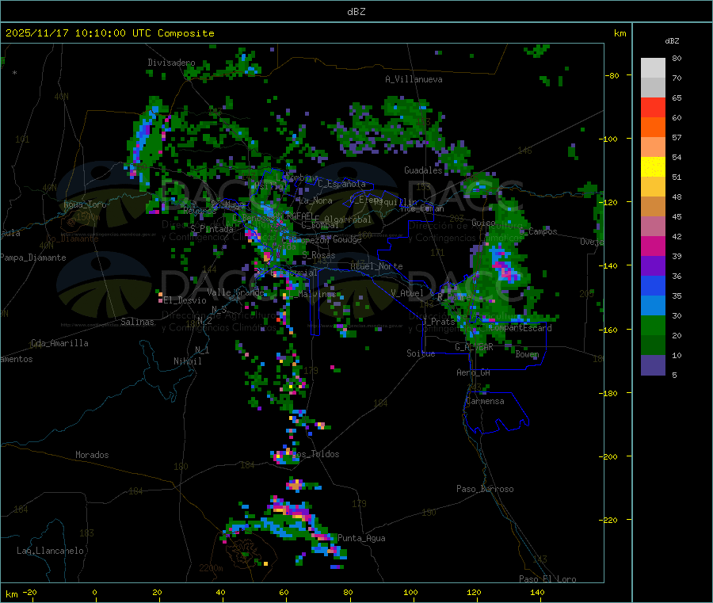Click the Nihuil map label
This screenshot has width=713, height=603.
pyautogui.click(x=187, y=361)
